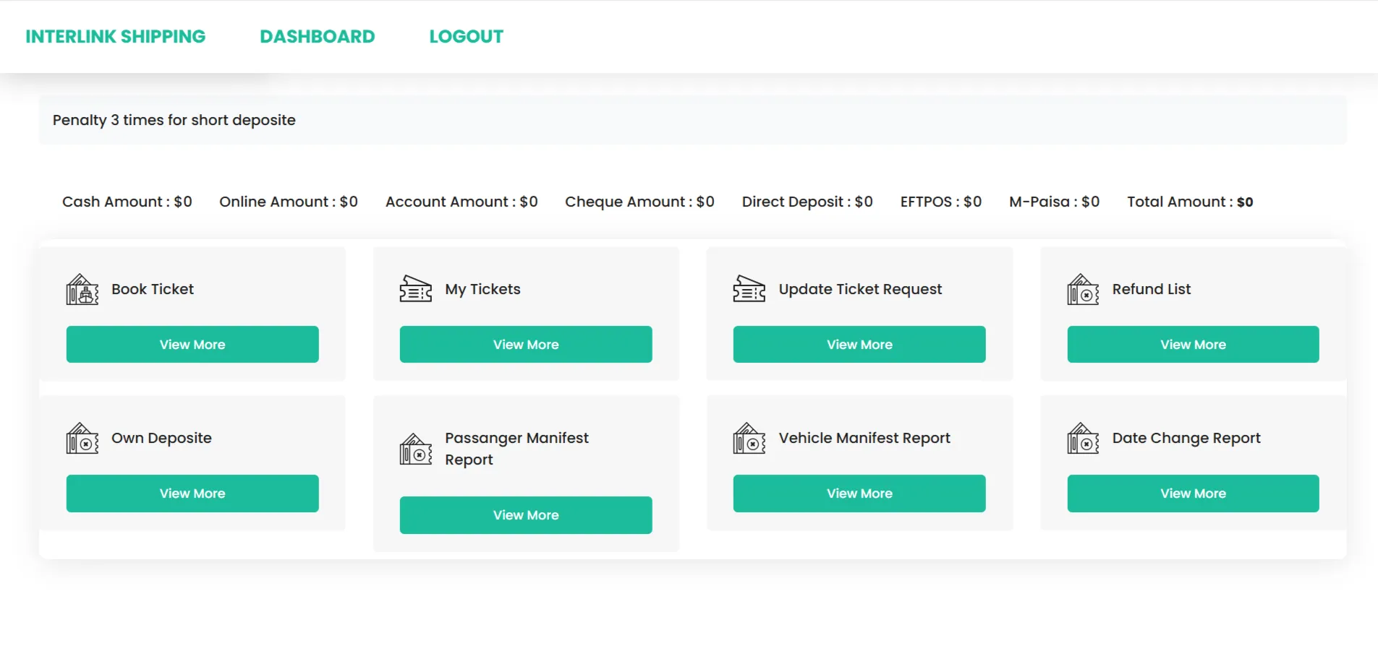Click the My Tickets ticket icon
The height and width of the screenshot is (664, 1378).
point(416,290)
